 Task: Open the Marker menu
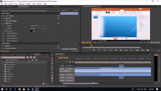pyautogui.click(x=28, y=4)
